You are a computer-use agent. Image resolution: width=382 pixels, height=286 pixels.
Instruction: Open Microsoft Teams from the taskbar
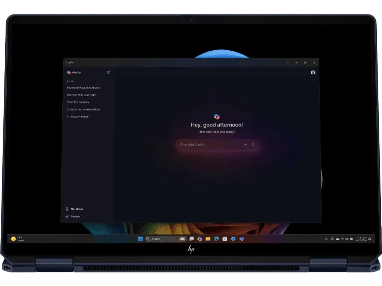[x=241, y=239]
